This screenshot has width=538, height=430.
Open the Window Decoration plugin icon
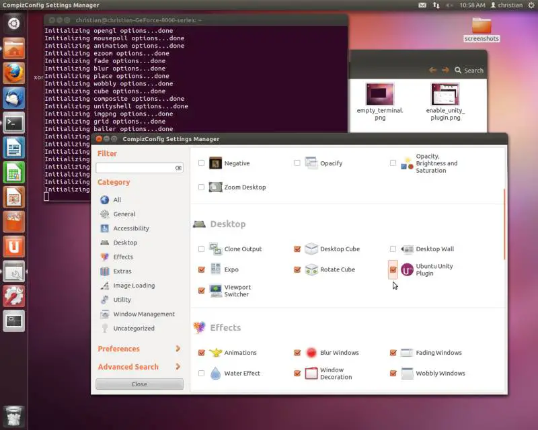(311, 373)
